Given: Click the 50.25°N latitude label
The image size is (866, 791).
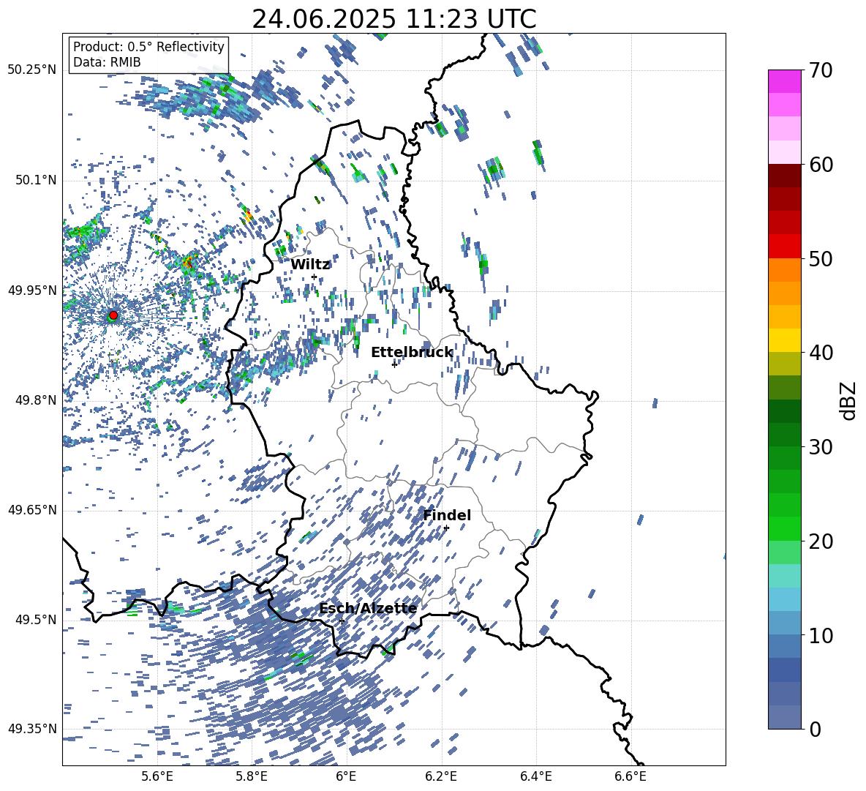Looking at the screenshot, I should coord(32,70).
